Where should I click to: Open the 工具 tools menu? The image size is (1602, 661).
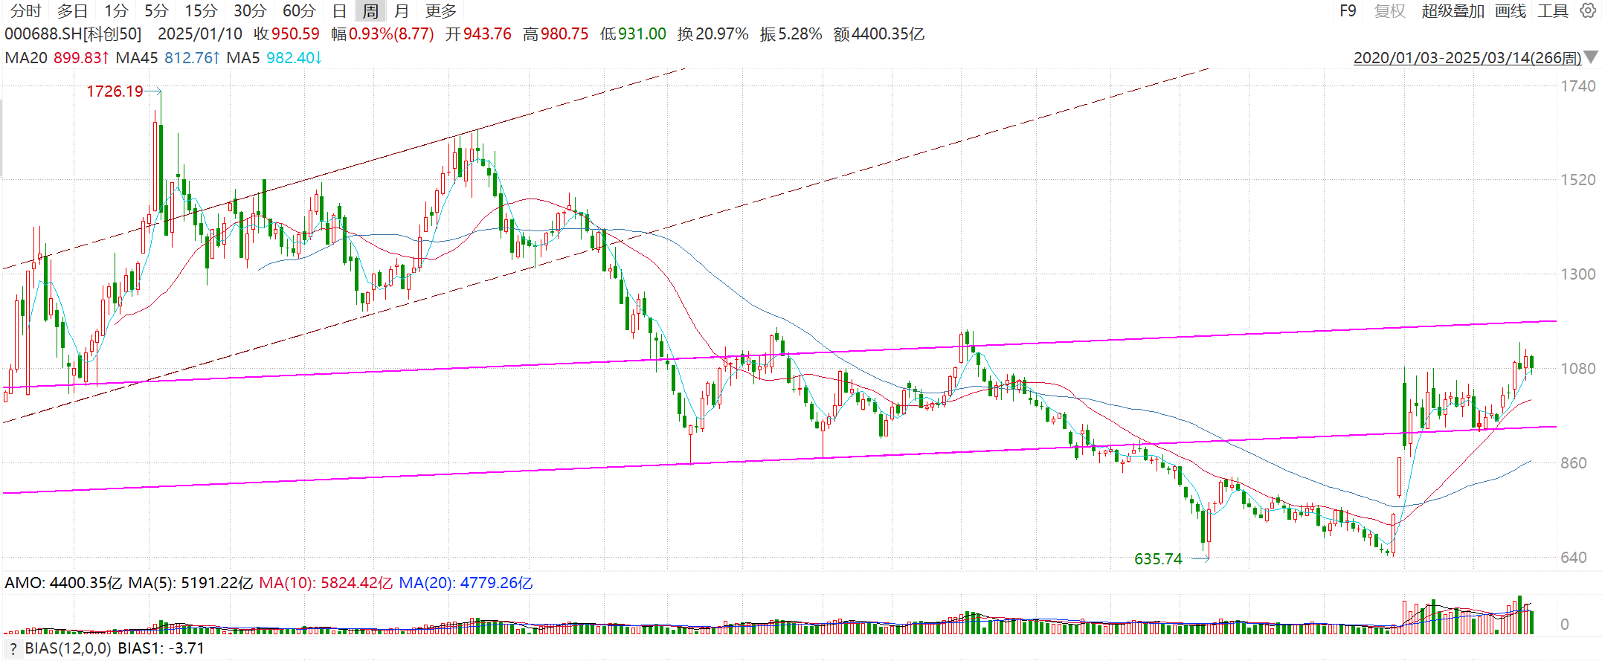1552,11
